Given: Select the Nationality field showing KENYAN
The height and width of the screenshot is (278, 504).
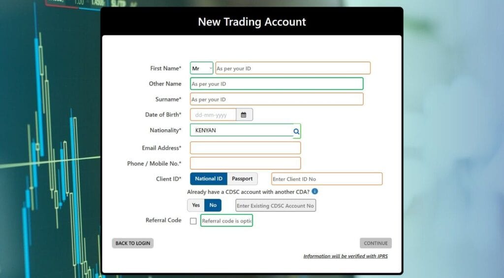Looking at the screenshot, I should pyautogui.click(x=241, y=131).
